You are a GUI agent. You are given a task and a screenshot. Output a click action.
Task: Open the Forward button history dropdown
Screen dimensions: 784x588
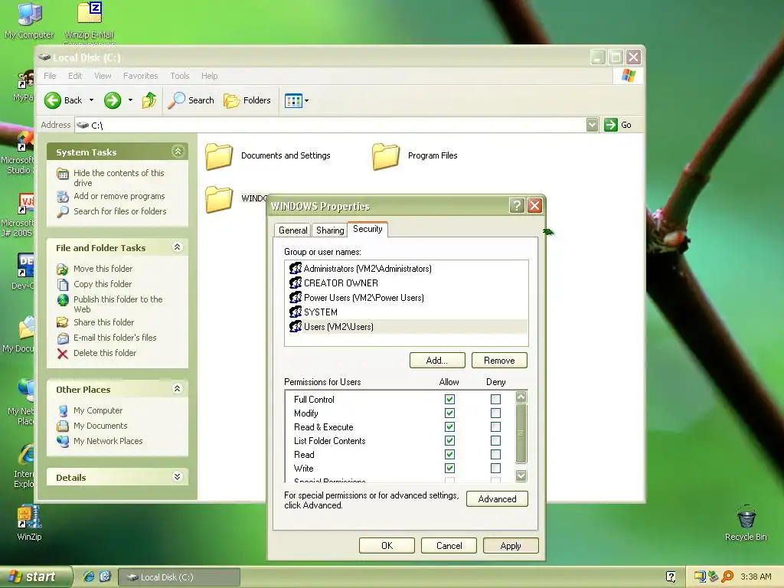130,100
